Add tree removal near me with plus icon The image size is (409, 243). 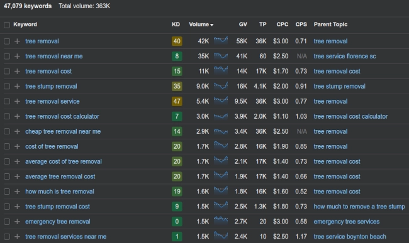point(17,56)
